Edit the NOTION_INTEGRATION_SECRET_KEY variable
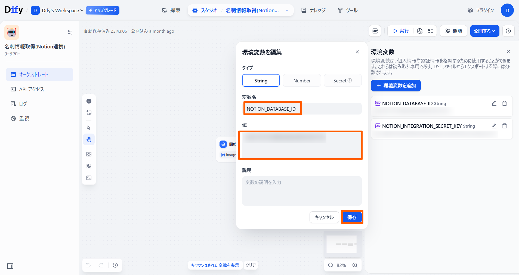 point(494,126)
